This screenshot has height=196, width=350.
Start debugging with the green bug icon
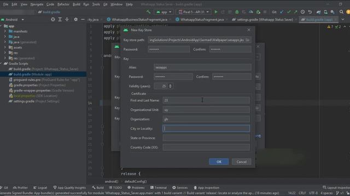237,12
